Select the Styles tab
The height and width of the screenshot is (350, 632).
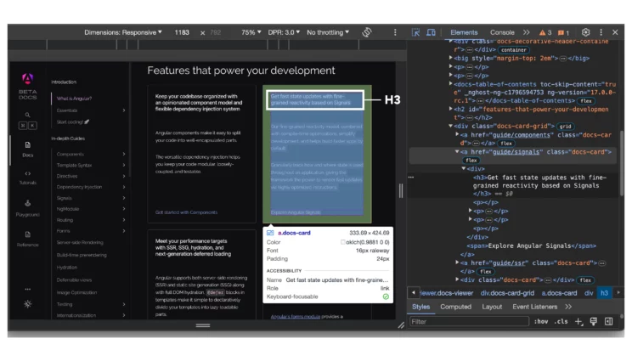pyautogui.click(x=420, y=307)
